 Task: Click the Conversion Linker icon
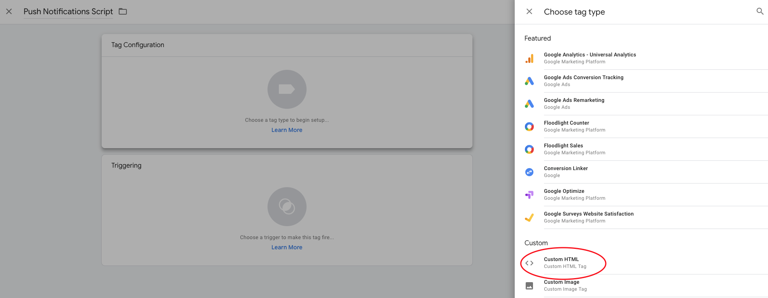[529, 172]
